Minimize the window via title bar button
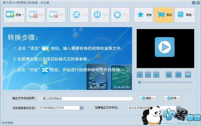201x126 pixels. click(x=194, y=3)
